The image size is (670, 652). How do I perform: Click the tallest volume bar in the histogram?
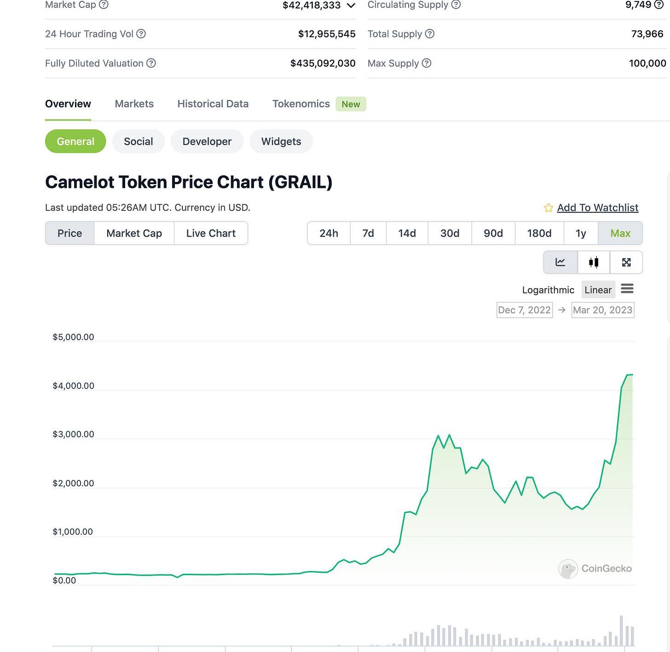pyautogui.click(x=621, y=631)
